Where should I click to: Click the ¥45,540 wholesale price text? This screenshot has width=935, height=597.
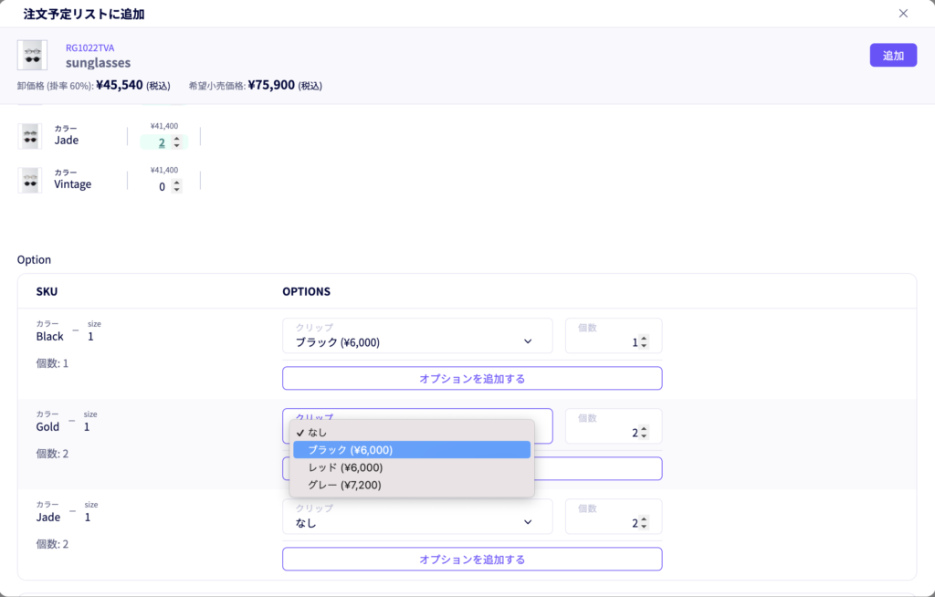pyautogui.click(x=120, y=85)
